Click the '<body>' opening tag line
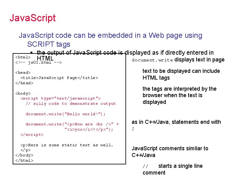The width and height of the screenshot is (233, 177). tap(23, 93)
